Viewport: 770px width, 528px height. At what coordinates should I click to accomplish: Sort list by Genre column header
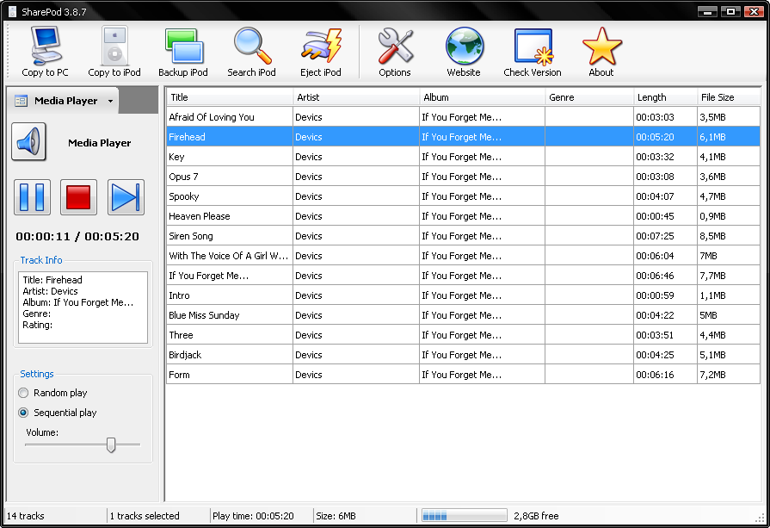point(589,97)
